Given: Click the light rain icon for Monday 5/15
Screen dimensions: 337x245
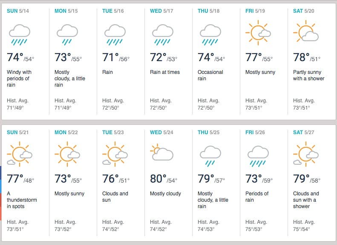Looking at the screenshot, I should [x=67, y=34].
